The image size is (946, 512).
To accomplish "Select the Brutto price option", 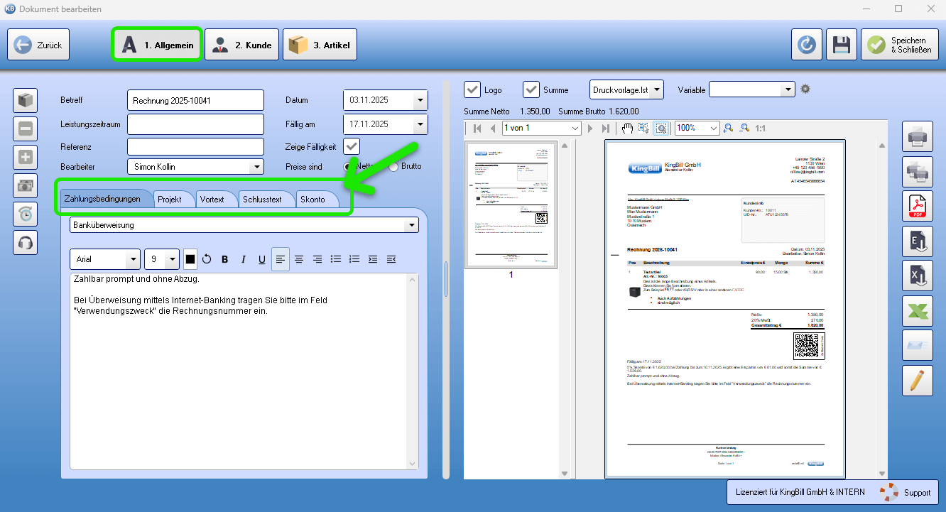I will click(x=393, y=166).
